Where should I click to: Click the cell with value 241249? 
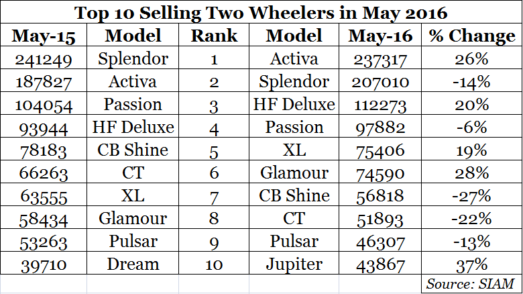tap(44, 59)
